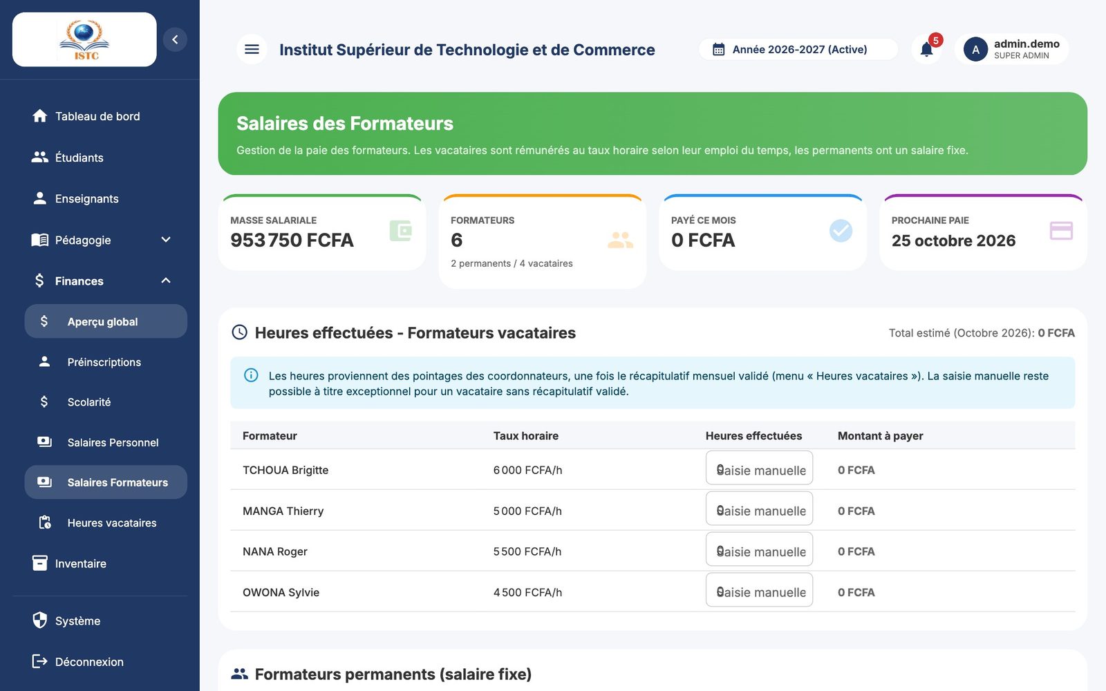Click hours field for NANA Roger
This screenshot has width=1106, height=691.
(759, 550)
